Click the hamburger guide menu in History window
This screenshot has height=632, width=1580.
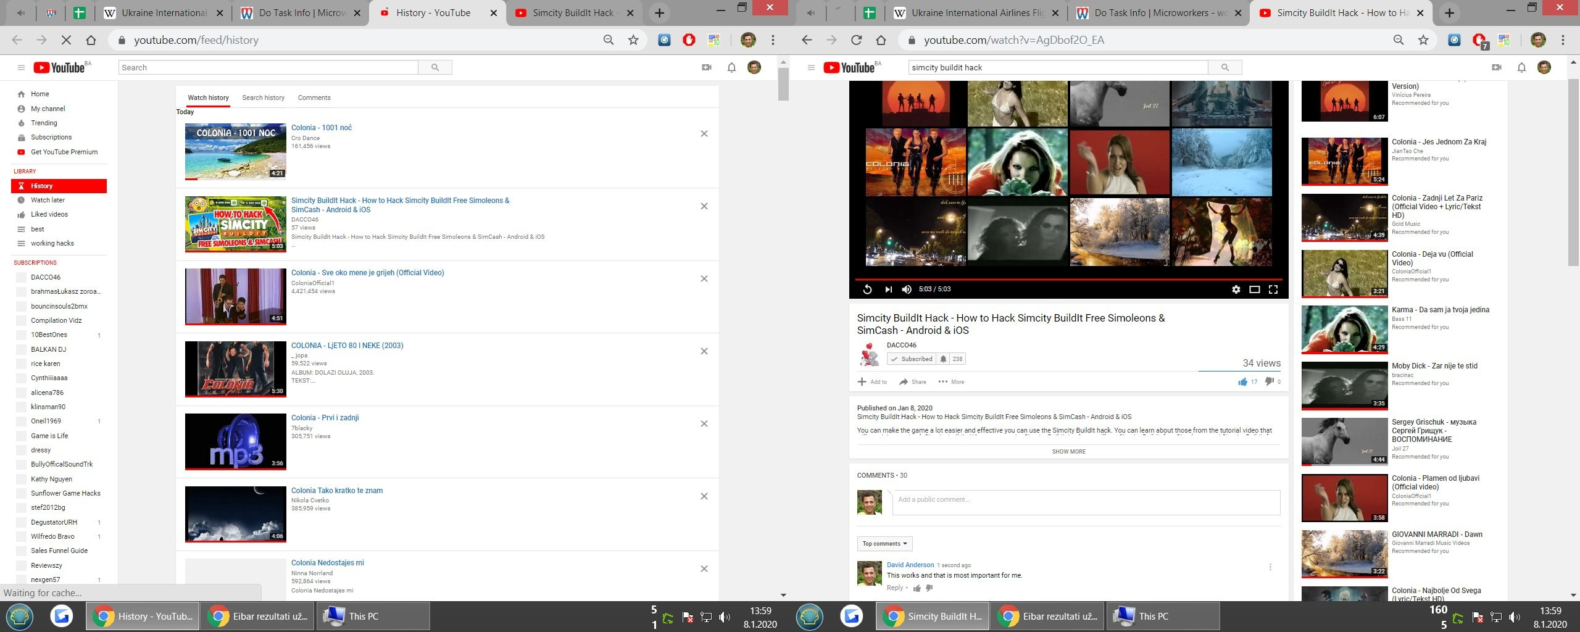click(x=21, y=67)
